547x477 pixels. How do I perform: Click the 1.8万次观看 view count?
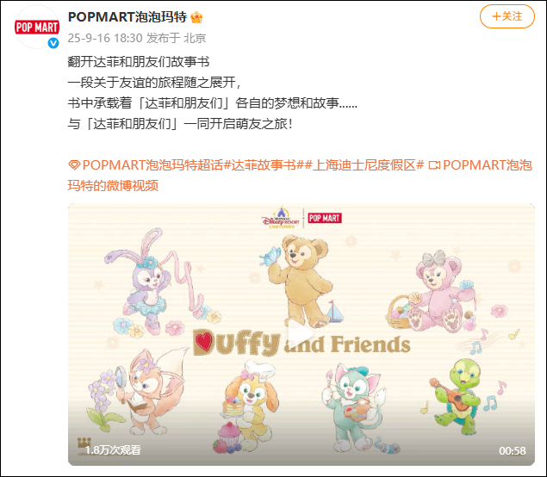(113, 450)
